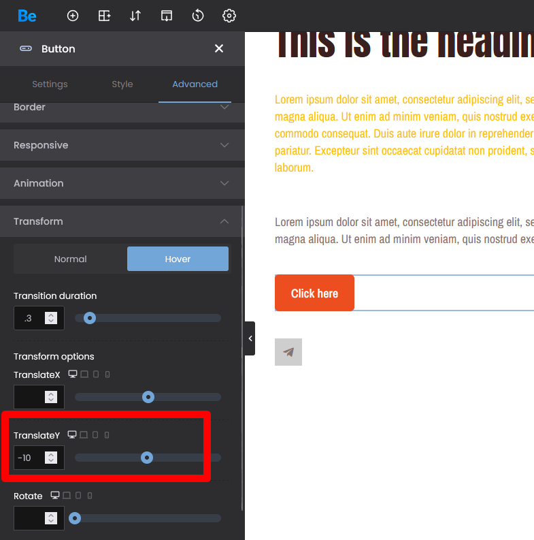Viewport: 534px width, 540px height.
Task: Click the add element plus icon
Action: coord(73,16)
